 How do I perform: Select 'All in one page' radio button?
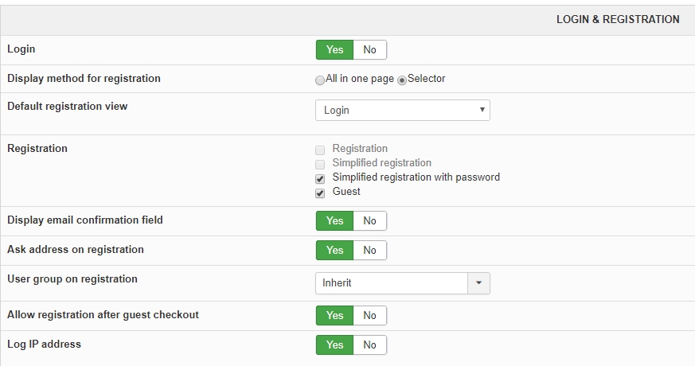pyautogui.click(x=320, y=80)
